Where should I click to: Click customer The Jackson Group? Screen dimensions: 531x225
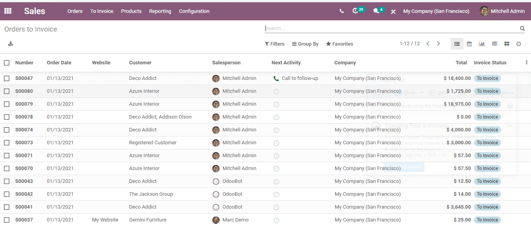tap(151, 194)
